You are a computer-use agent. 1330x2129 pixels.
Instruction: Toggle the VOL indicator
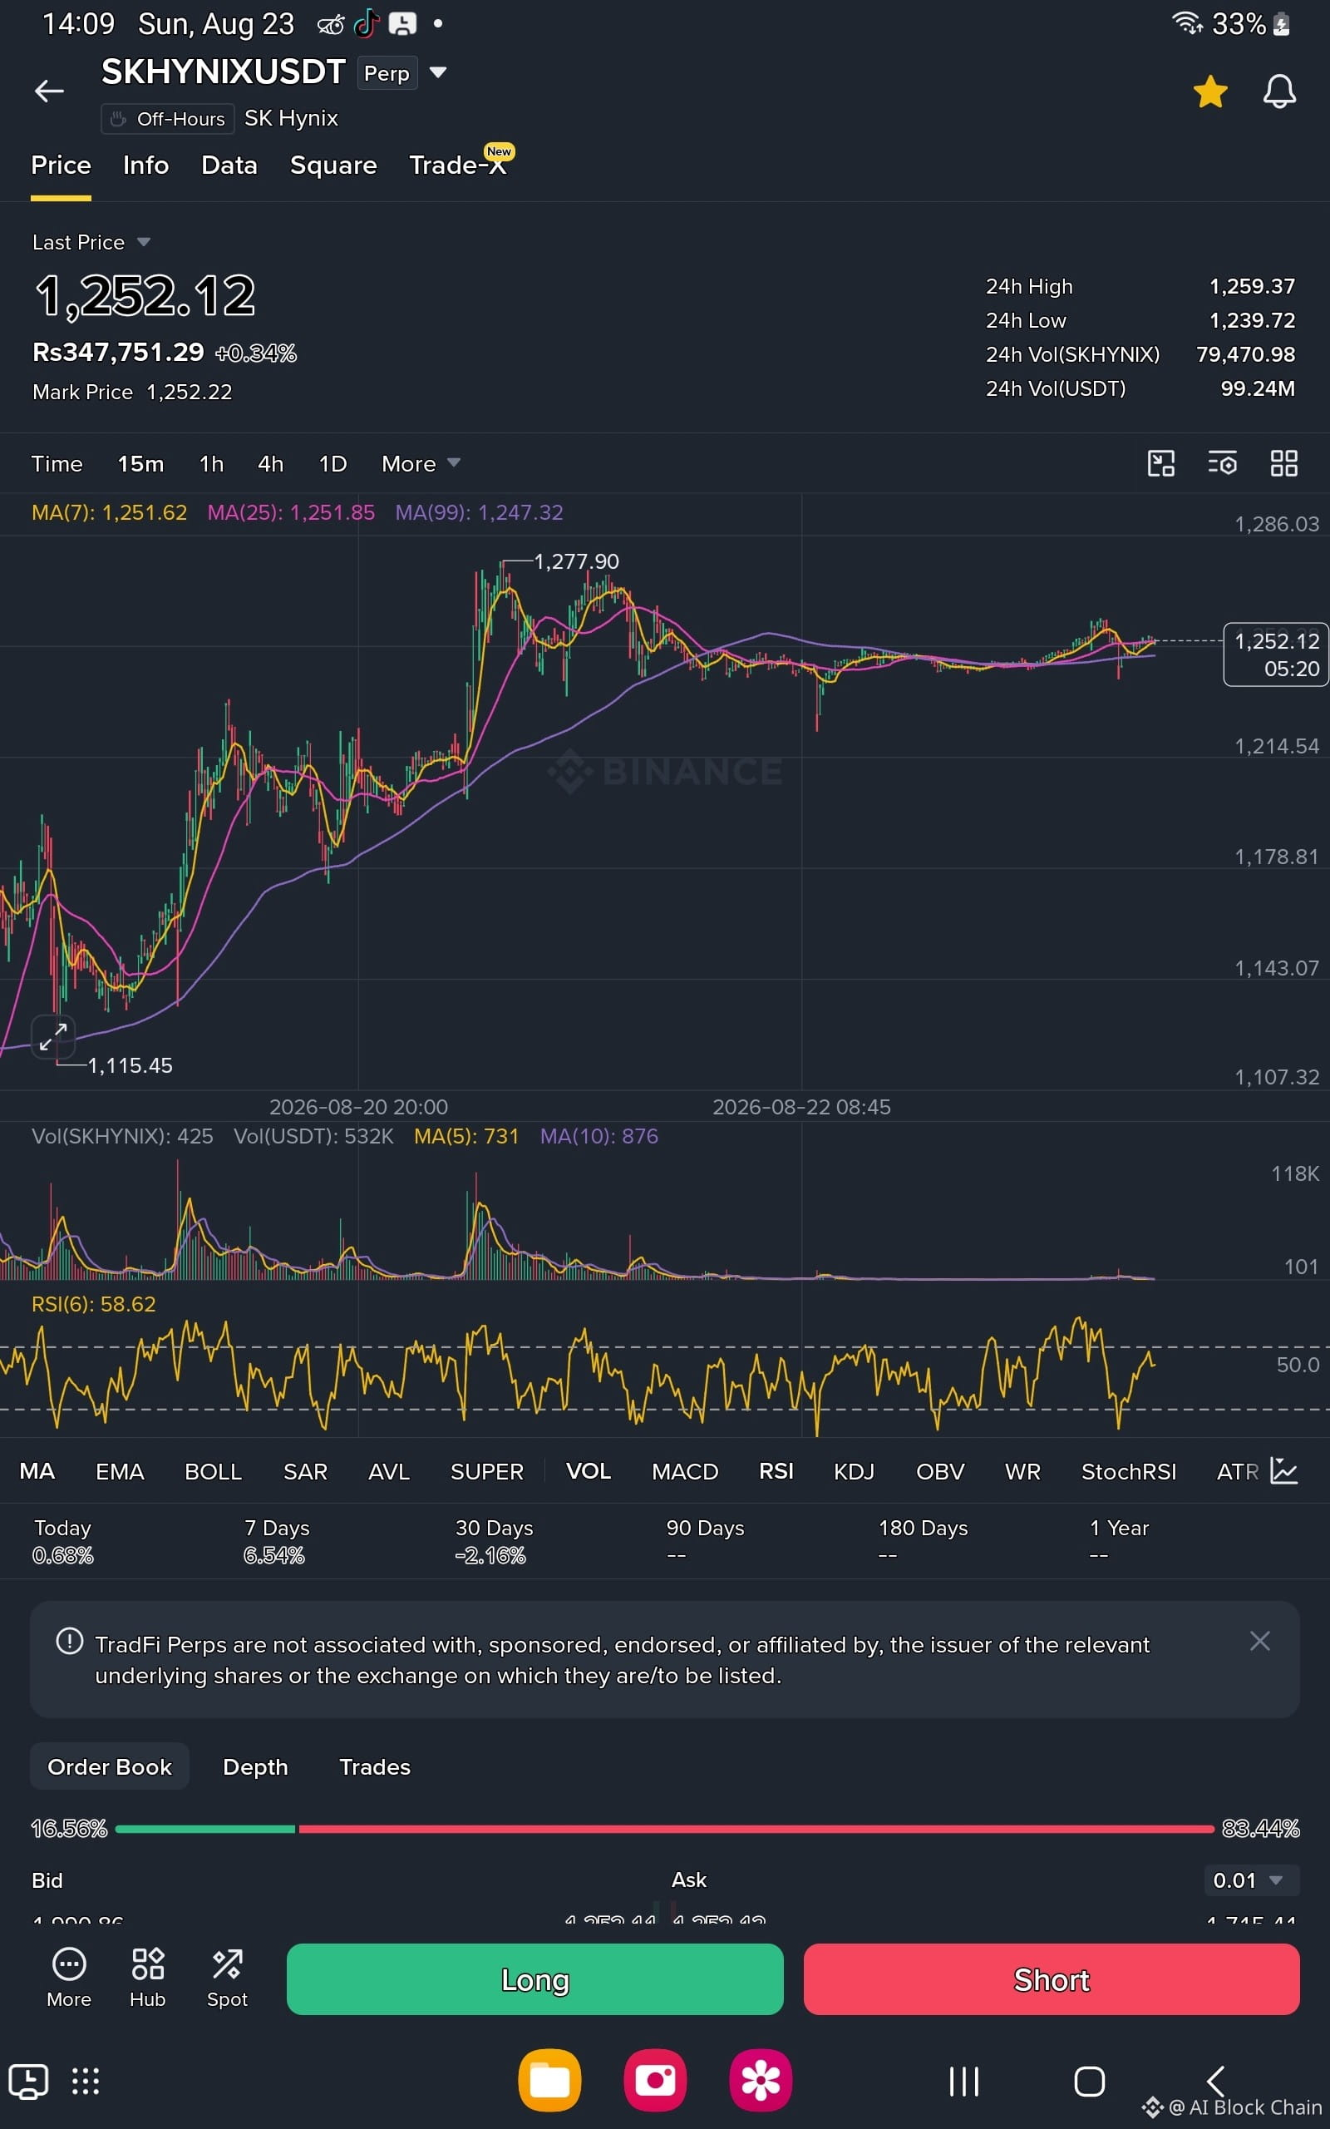pyautogui.click(x=589, y=1471)
